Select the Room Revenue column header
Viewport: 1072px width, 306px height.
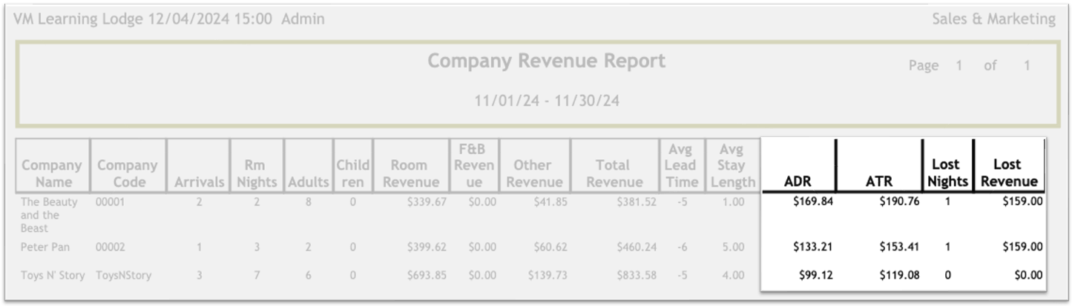pos(409,173)
